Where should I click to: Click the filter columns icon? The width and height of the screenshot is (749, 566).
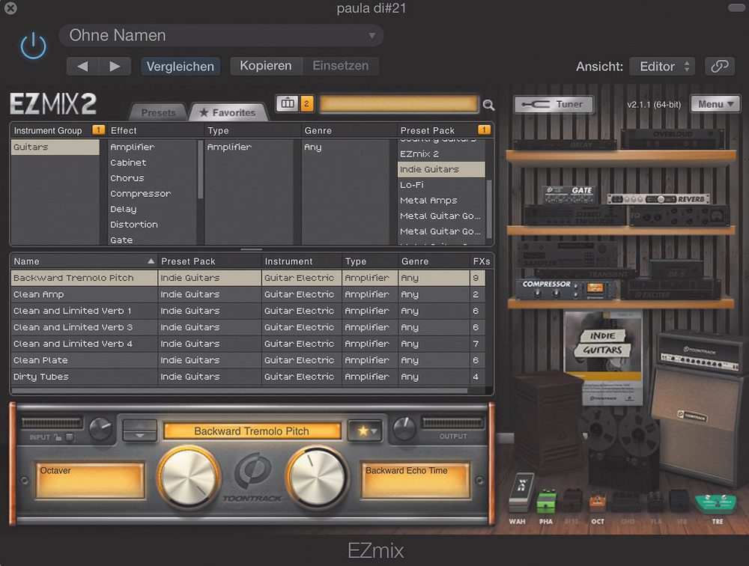(288, 103)
